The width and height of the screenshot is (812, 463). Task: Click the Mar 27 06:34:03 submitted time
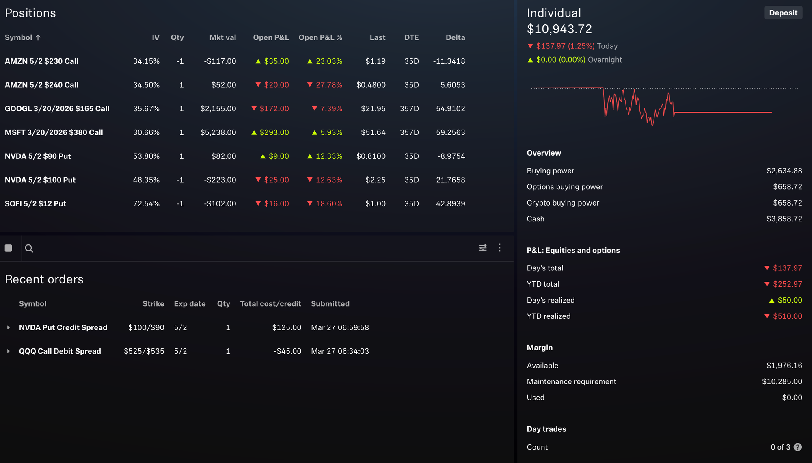point(340,351)
